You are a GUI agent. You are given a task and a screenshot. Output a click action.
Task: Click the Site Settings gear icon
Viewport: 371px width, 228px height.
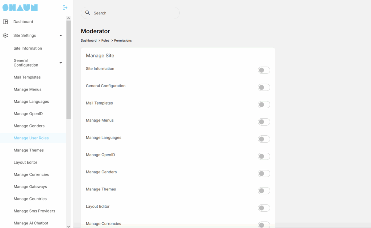pyautogui.click(x=5, y=35)
